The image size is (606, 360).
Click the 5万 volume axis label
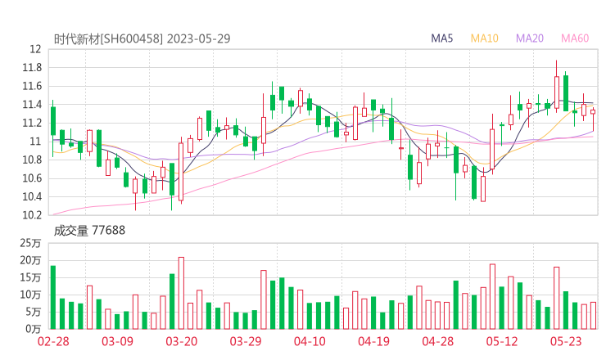(x=34, y=312)
